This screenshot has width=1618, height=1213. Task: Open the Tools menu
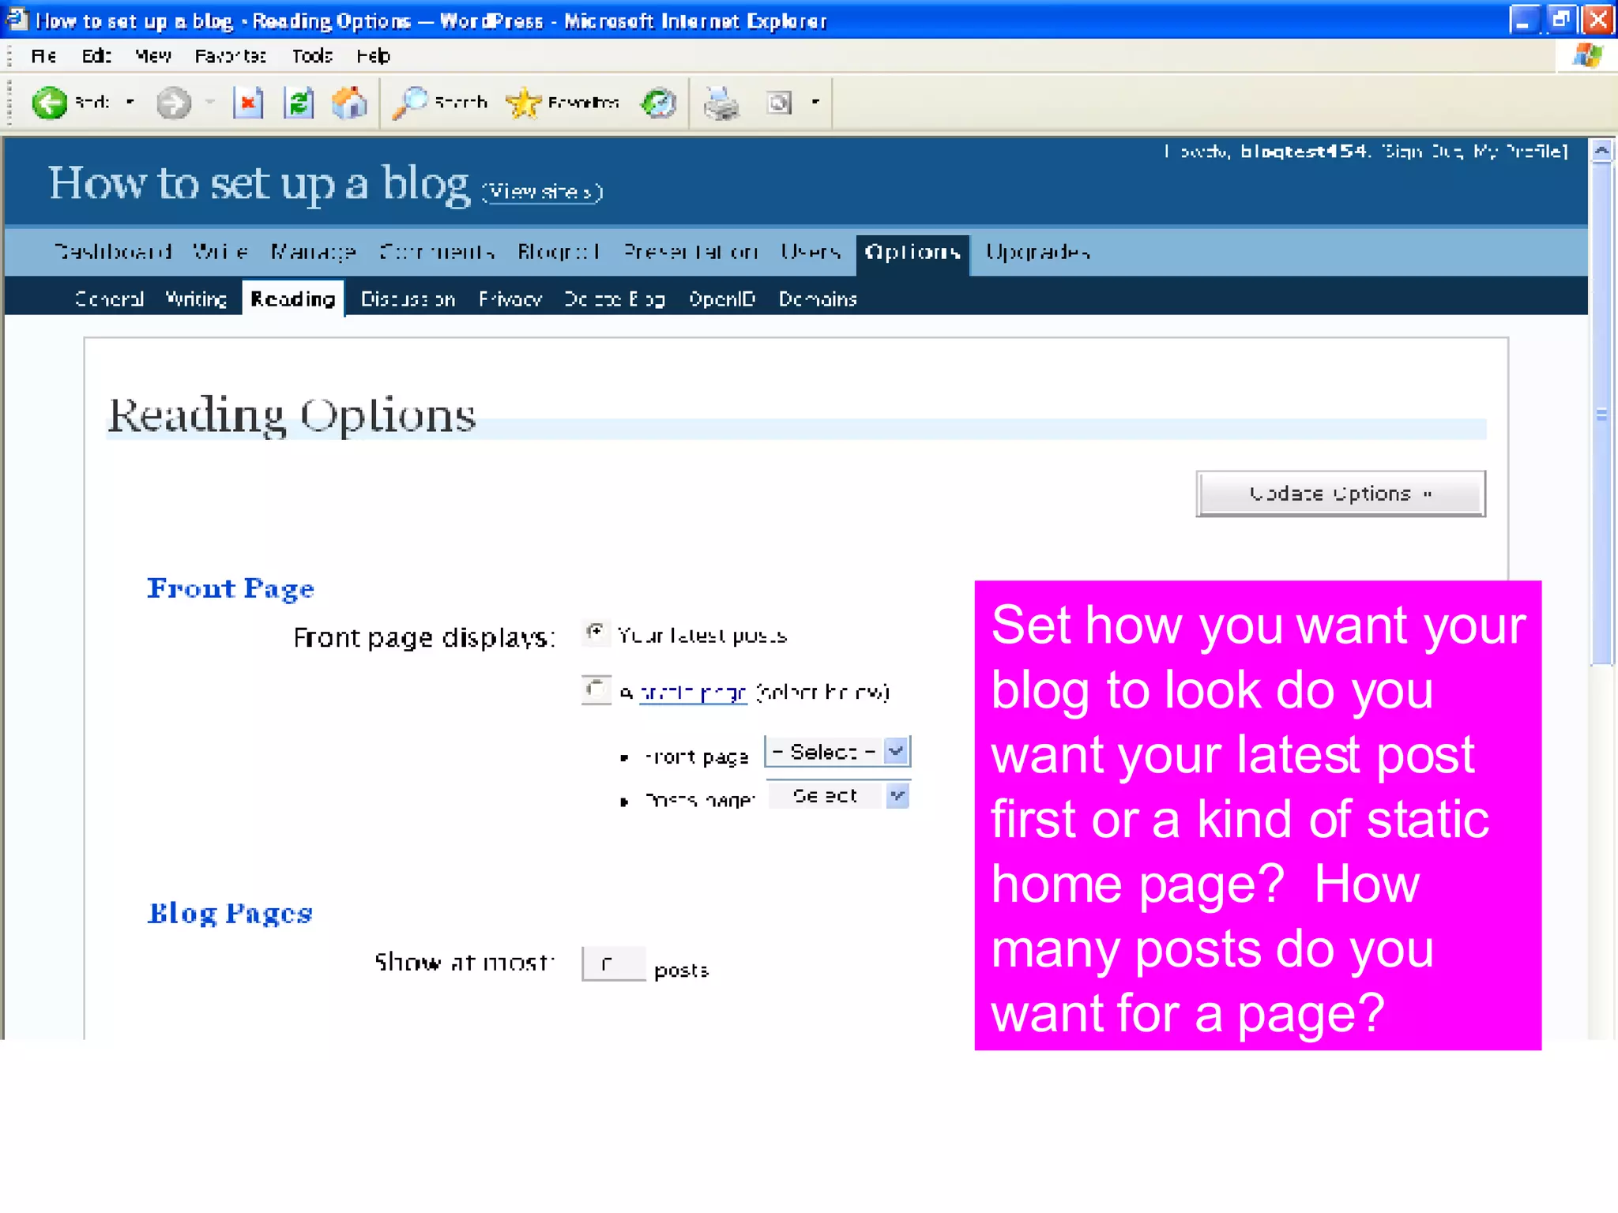312,56
